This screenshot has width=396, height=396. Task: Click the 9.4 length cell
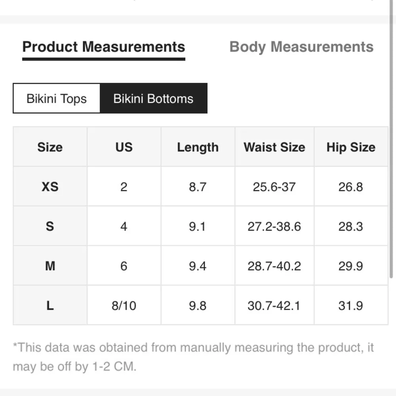tap(198, 266)
